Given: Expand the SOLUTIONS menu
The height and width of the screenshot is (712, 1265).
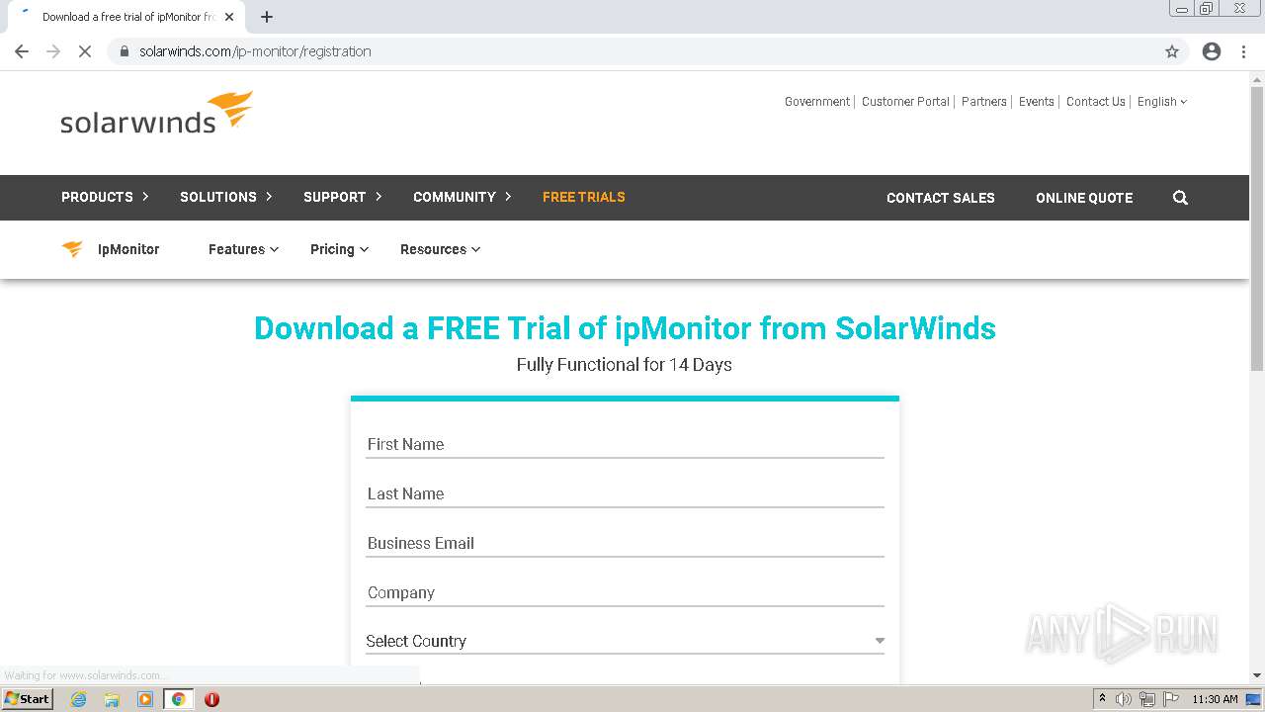Looking at the screenshot, I should [x=226, y=197].
